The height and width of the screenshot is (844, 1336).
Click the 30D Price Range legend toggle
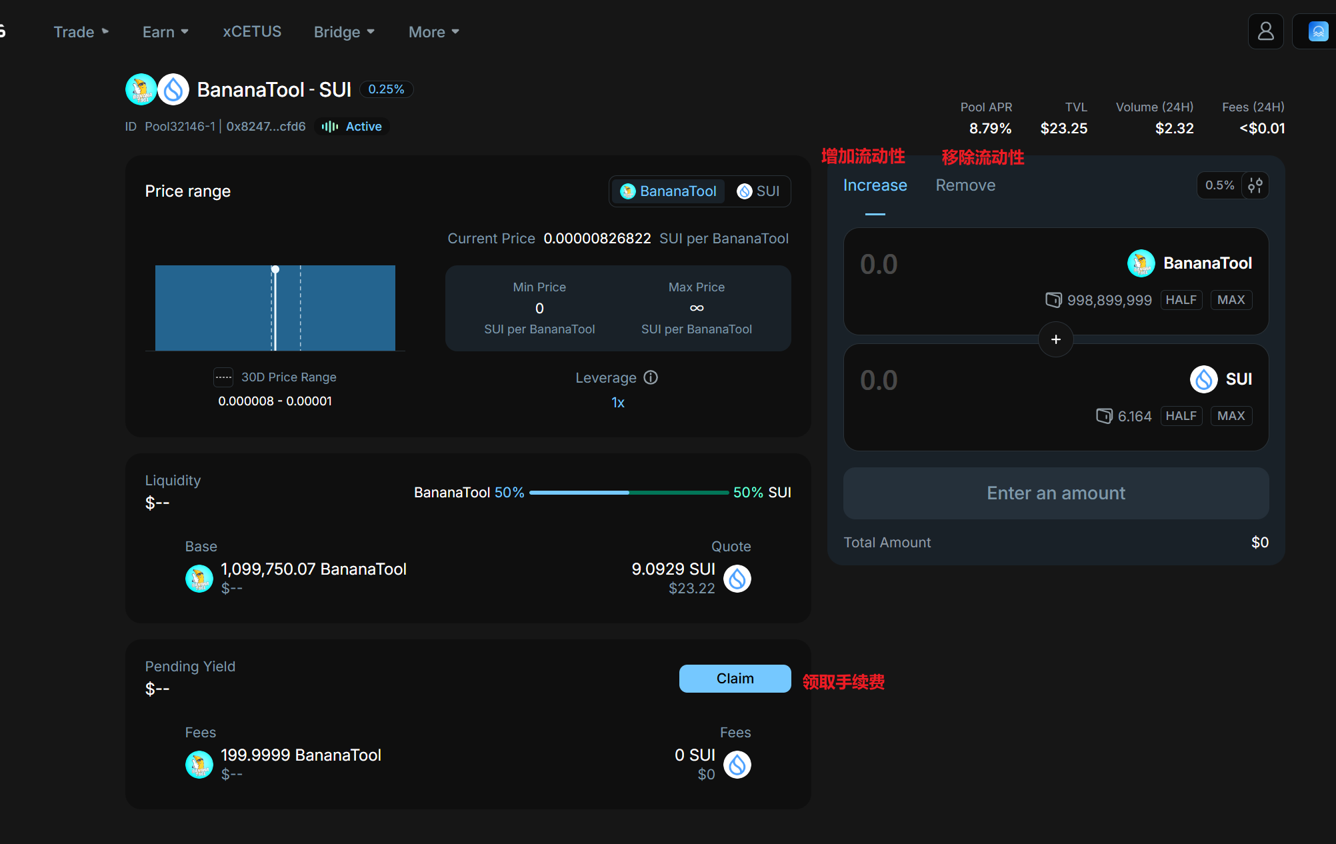223,377
